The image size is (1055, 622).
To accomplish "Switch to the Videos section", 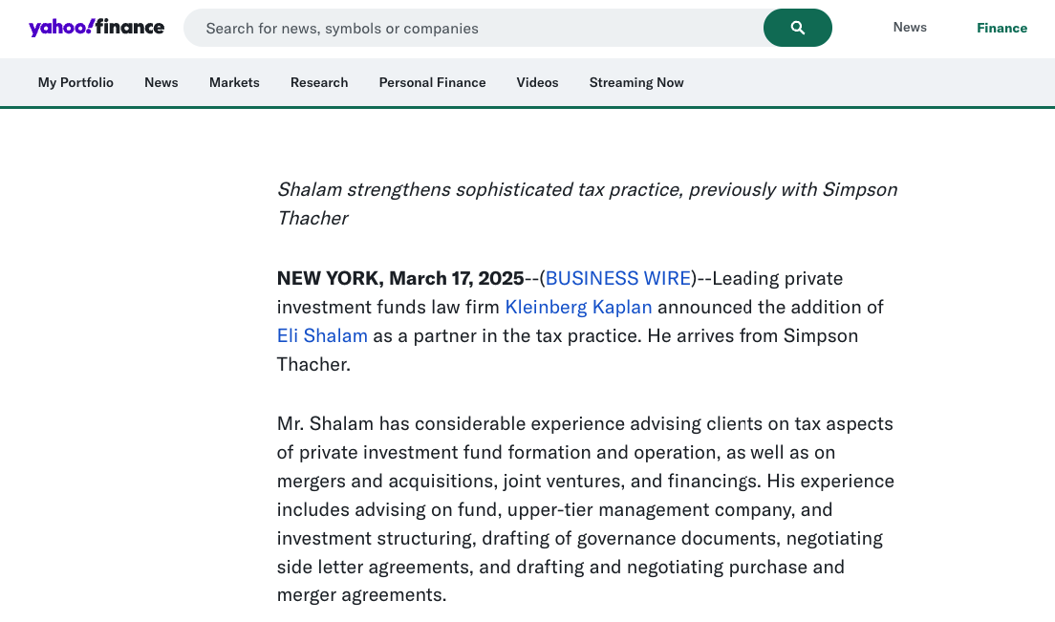I will click(x=537, y=83).
